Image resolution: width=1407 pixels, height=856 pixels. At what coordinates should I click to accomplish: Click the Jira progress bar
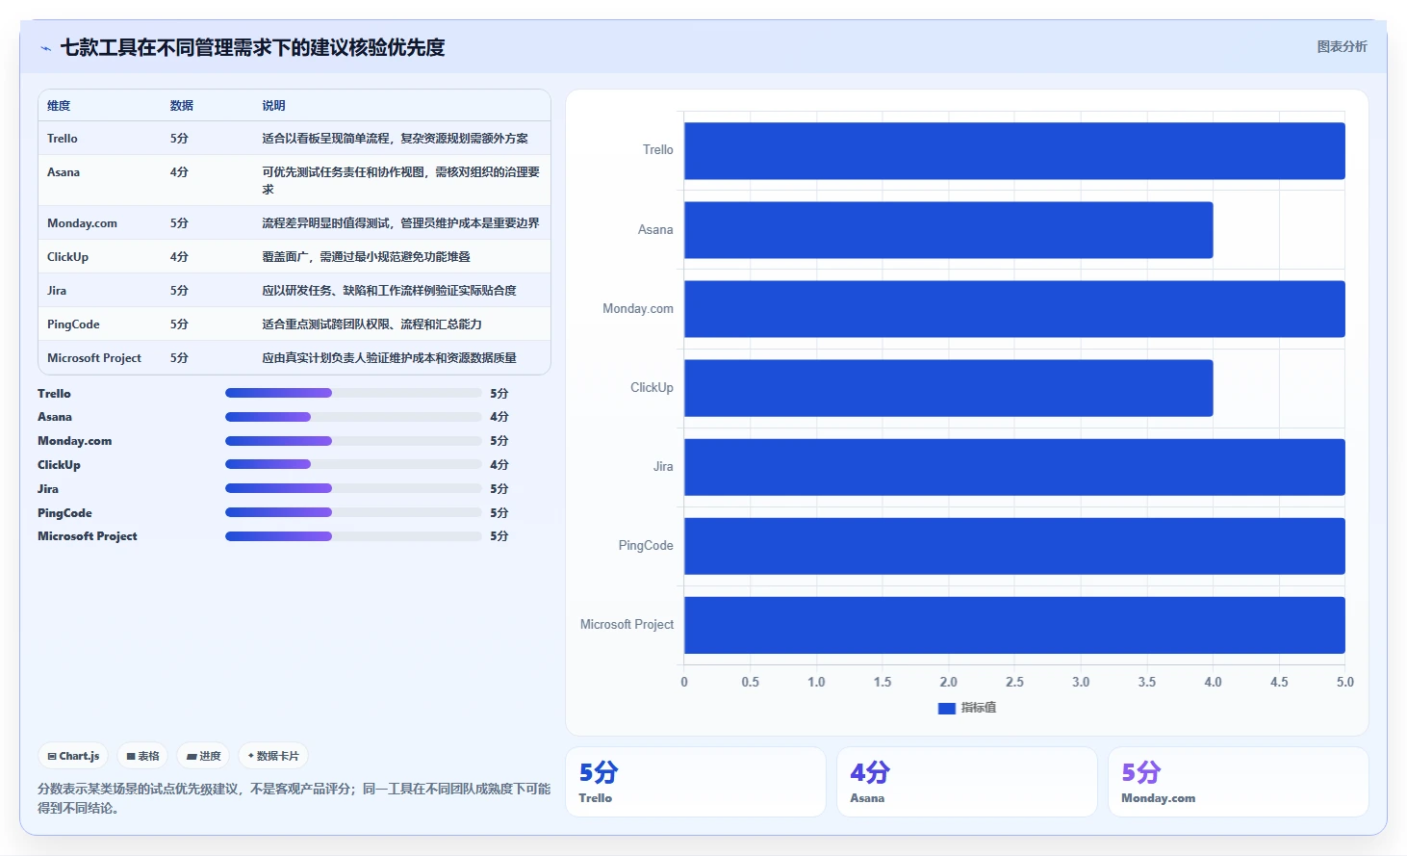353,488
